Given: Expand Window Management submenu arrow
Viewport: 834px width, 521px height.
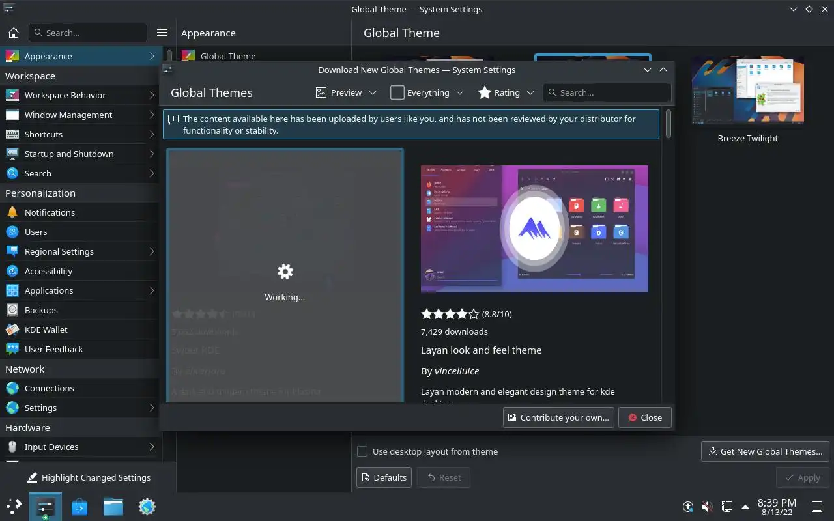Looking at the screenshot, I should [x=151, y=115].
